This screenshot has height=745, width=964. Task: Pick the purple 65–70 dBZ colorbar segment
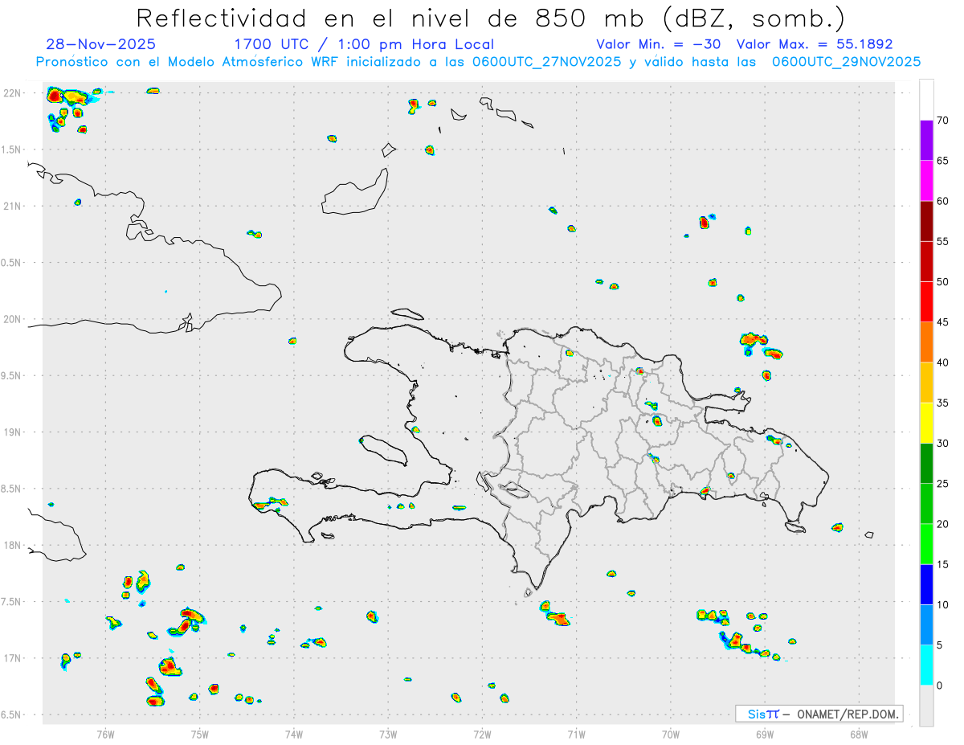pos(926,141)
